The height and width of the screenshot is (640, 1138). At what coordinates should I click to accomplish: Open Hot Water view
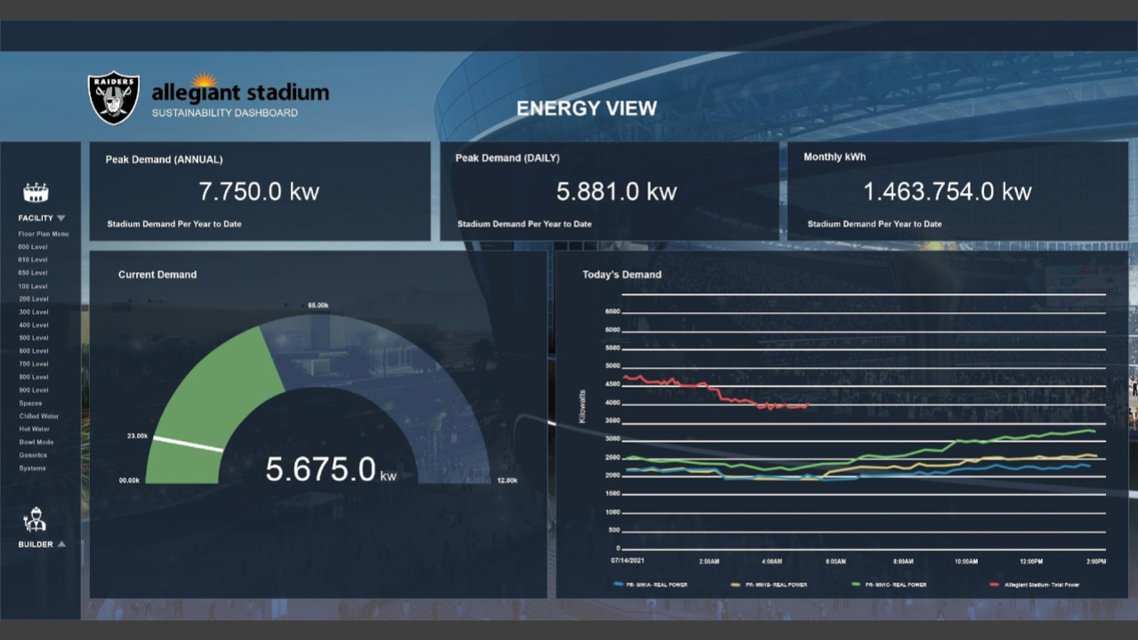coord(34,429)
